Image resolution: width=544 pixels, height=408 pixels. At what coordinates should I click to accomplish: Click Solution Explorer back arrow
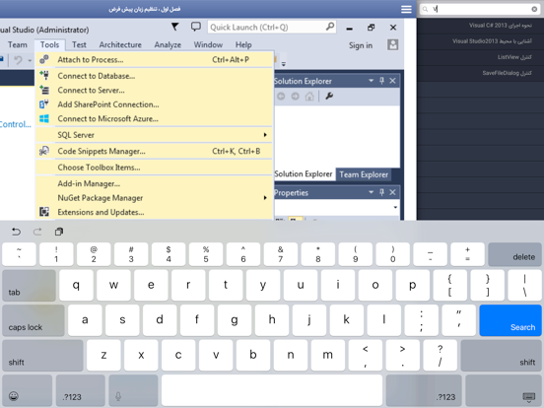281,97
